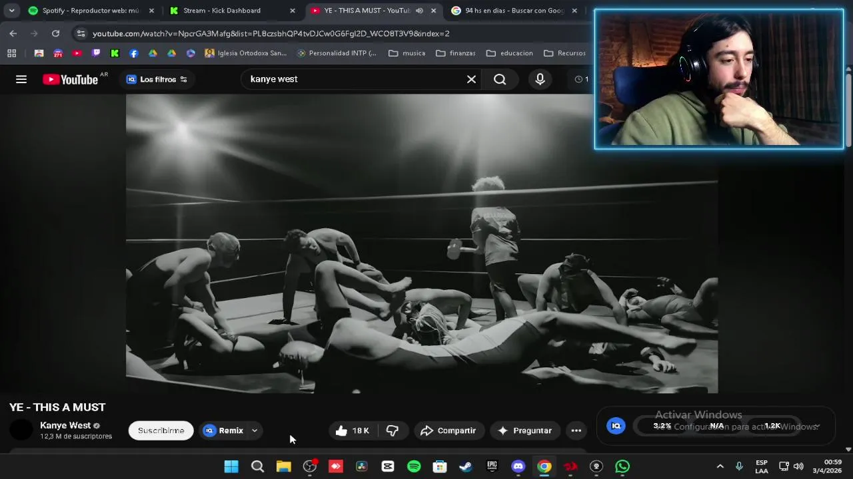
Task: Open the educacion bookmarks folder
Action: 510,53
